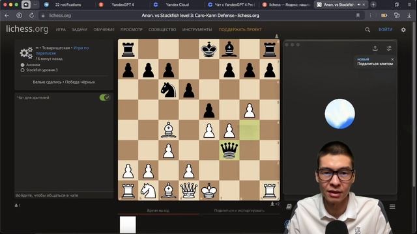Click chat input 'Войдите, чтобы общаться в чате'
This screenshot has height=234, width=417.
(64, 195)
